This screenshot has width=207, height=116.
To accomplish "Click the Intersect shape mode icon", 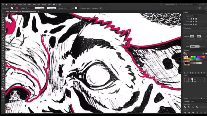I will pyautogui.click(x=193, y=107).
